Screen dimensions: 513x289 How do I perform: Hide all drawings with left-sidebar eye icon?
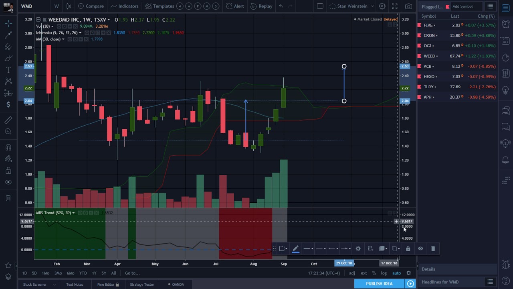coord(8,182)
